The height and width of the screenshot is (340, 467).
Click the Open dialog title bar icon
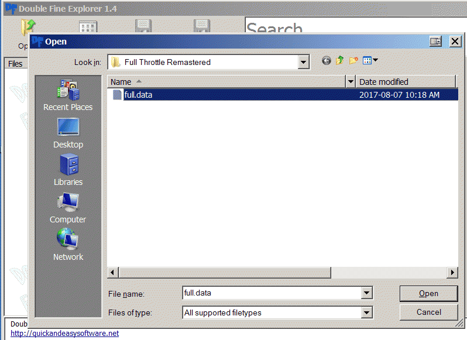[x=37, y=42]
